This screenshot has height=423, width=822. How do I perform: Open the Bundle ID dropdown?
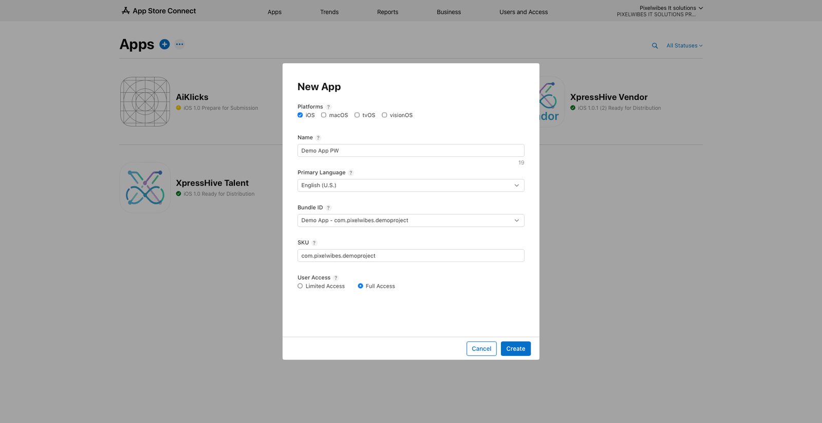(410, 220)
